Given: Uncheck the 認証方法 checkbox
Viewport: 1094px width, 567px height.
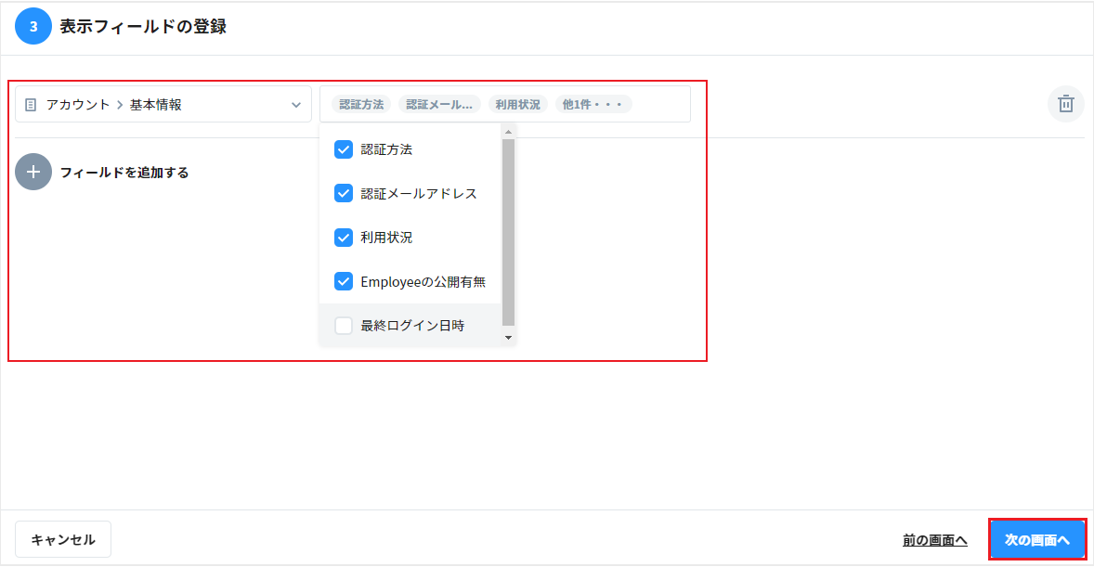Looking at the screenshot, I should pos(344,149).
